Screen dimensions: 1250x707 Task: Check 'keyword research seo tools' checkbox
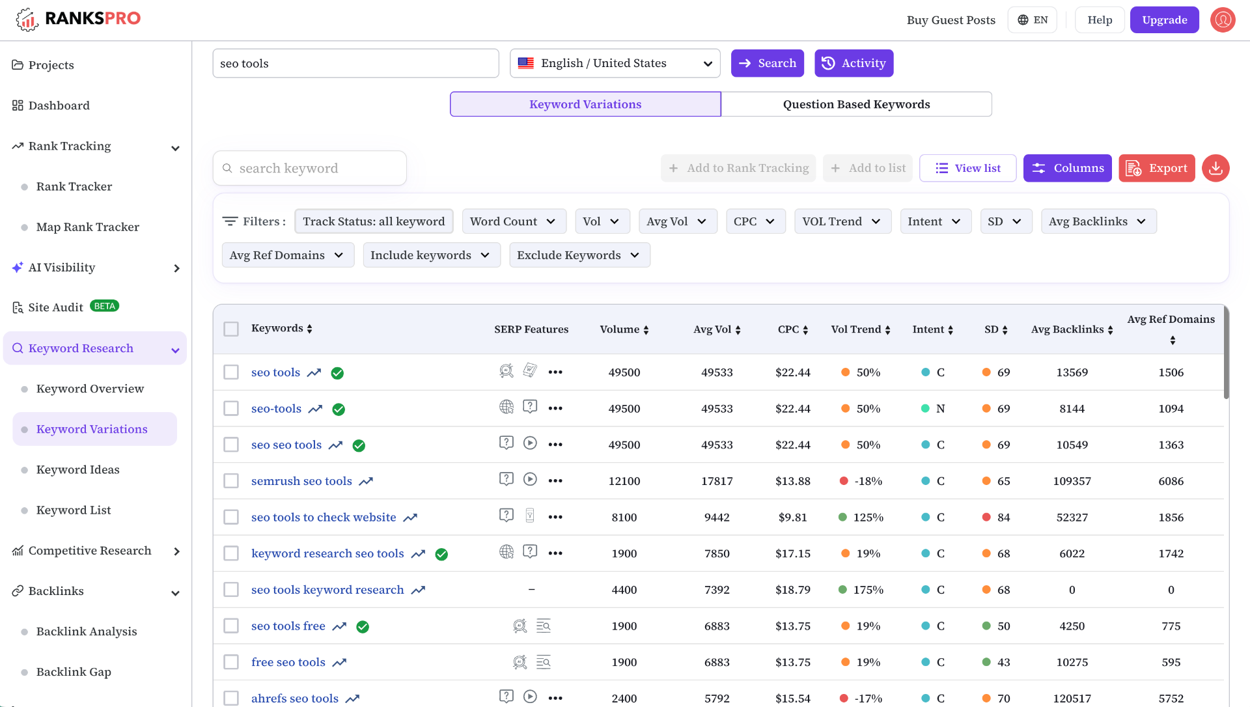coord(231,553)
